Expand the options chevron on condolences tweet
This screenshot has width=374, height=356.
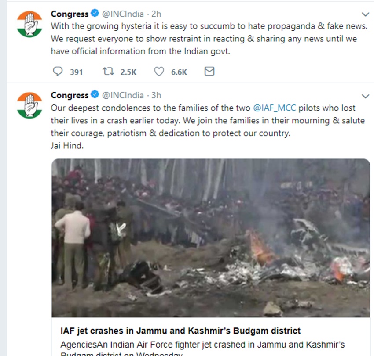tap(365, 96)
